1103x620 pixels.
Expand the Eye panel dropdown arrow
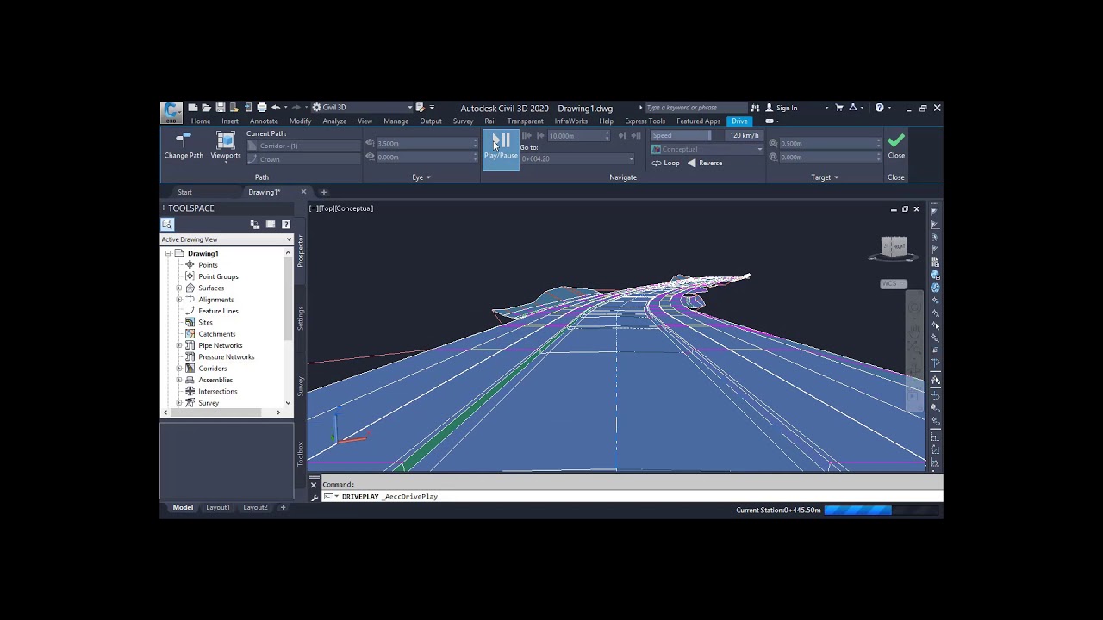tap(428, 177)
